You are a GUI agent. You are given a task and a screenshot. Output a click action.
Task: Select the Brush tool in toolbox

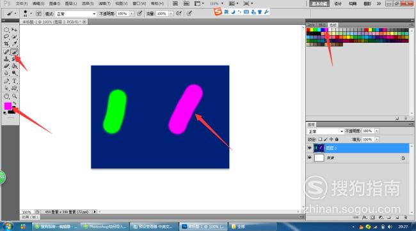[14, 52]
